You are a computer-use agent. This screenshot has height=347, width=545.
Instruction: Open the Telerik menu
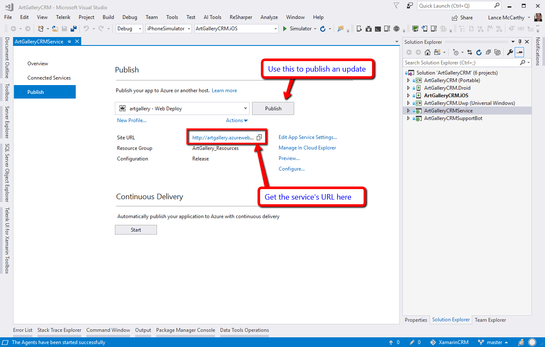pos(63,17)
